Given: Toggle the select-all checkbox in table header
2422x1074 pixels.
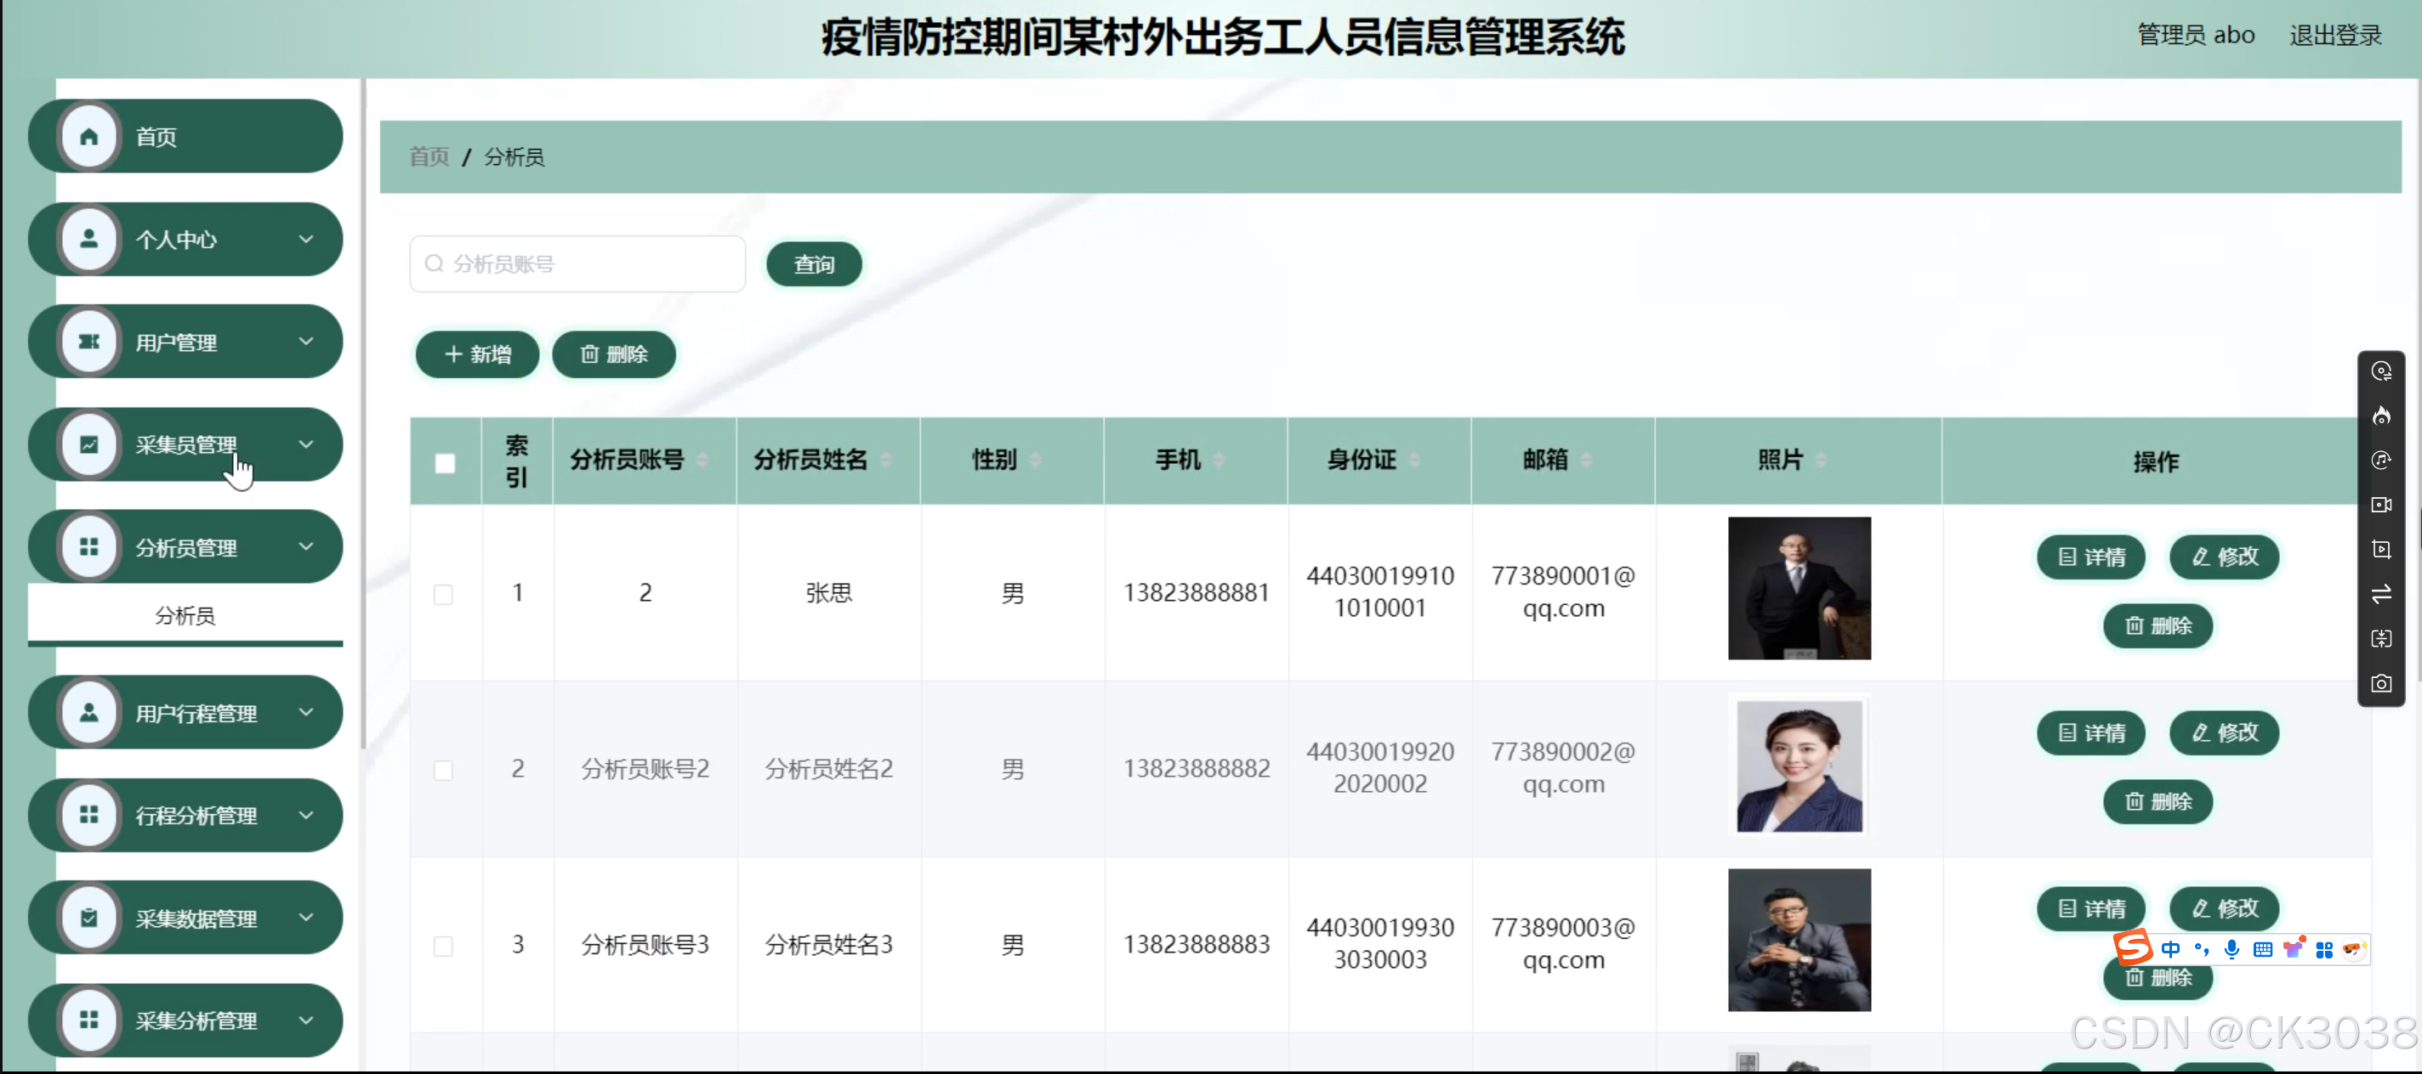Looking at the screenshot, I should [x=445, y=463].
